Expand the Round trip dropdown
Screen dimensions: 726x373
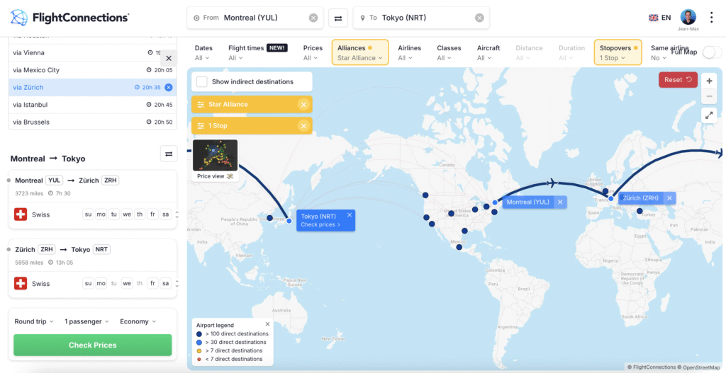[x=34, y=321]
